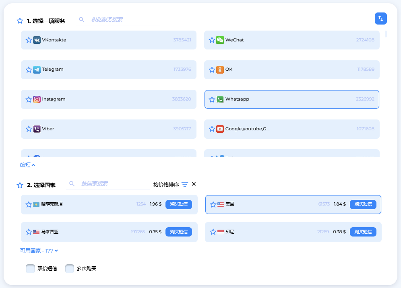Click the swap/sort arrows button
This screenshot has width=401, height=288.
[x=380, y=19]
